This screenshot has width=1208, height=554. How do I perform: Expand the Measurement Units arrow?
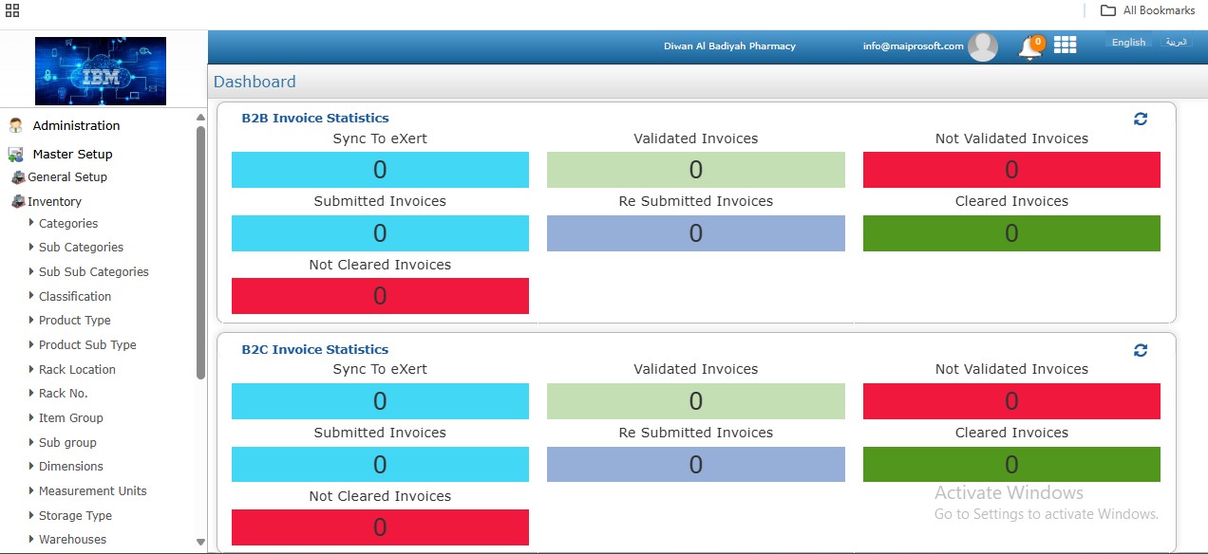point(31,490)
